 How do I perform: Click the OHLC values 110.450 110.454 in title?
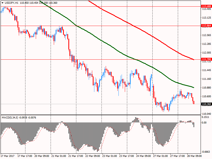click(x=29, y=3)
